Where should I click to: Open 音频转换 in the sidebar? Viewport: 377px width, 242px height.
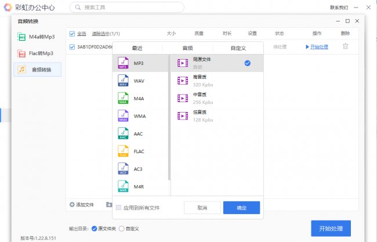(x=38, y=70)
